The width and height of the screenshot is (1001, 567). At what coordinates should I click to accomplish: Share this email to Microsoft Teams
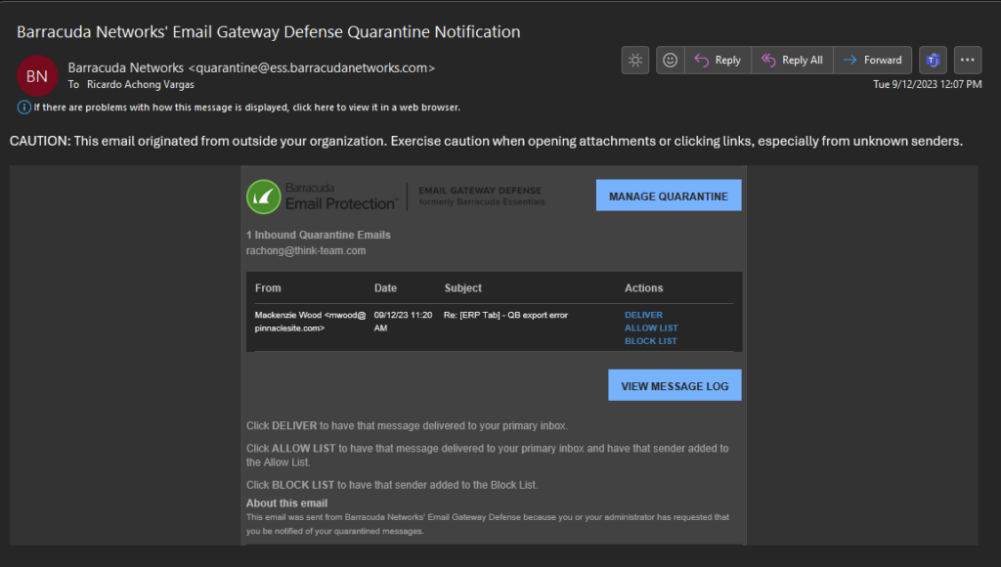pos(932,60)
